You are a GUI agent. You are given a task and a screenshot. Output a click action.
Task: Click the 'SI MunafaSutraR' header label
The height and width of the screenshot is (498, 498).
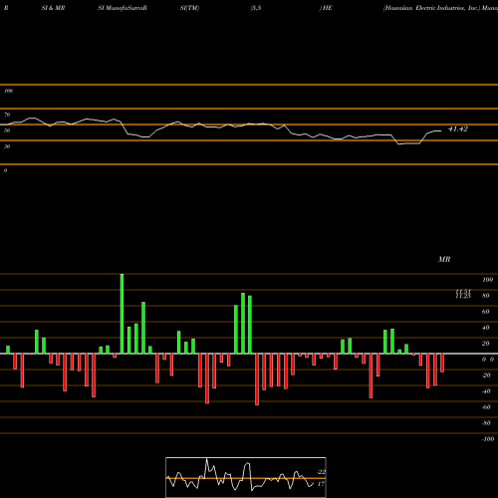123,8
